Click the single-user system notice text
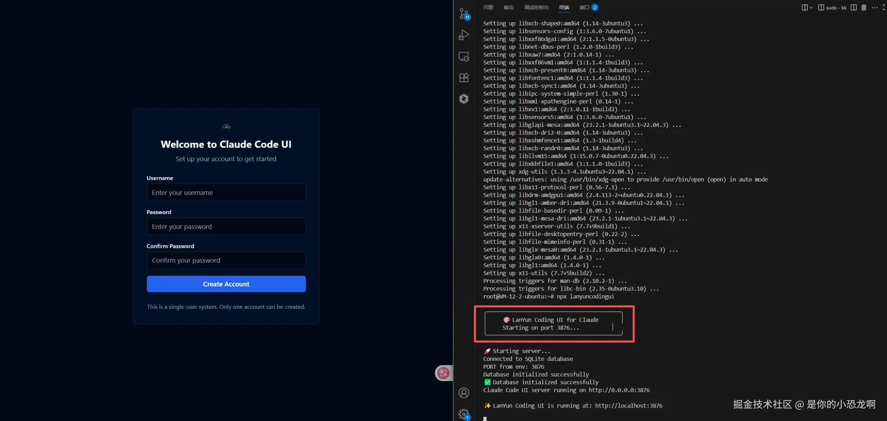This screenshot has width=887, height=421. pyautogui.click(x=226, y=307)
